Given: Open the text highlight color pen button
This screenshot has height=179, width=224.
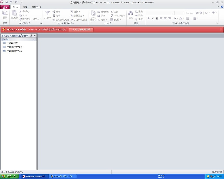Looking at the screenshot, I should (214, 13).
